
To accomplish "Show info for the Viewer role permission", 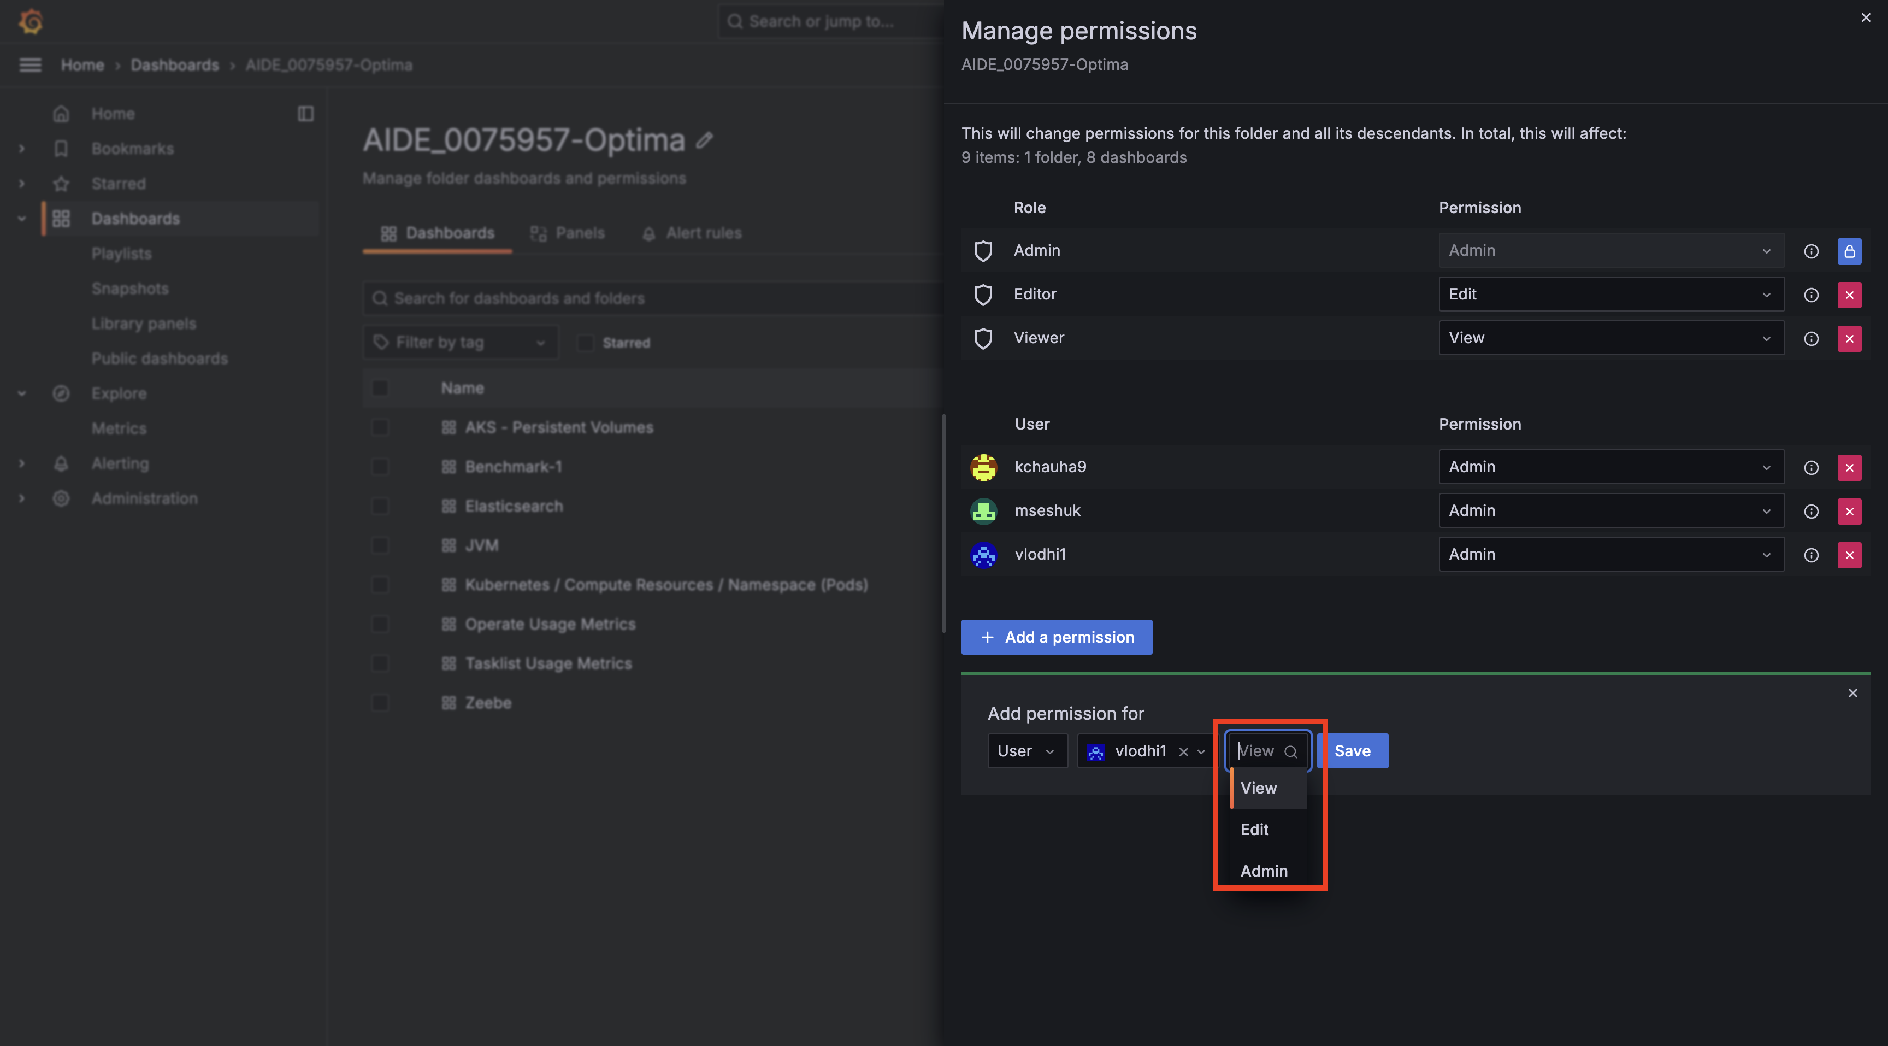I will pos(1811,339).
